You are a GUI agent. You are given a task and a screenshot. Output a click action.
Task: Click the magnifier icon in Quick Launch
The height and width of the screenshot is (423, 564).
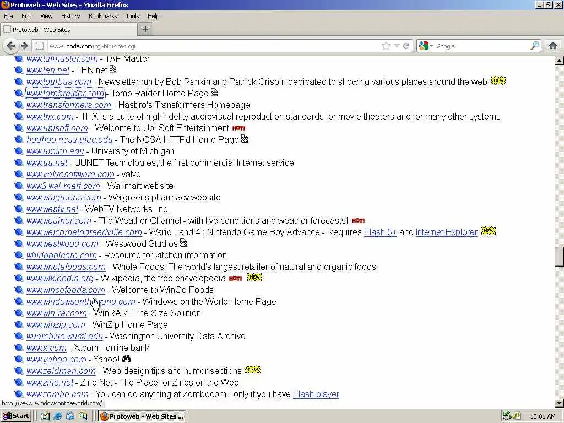[x=83, y=416]
